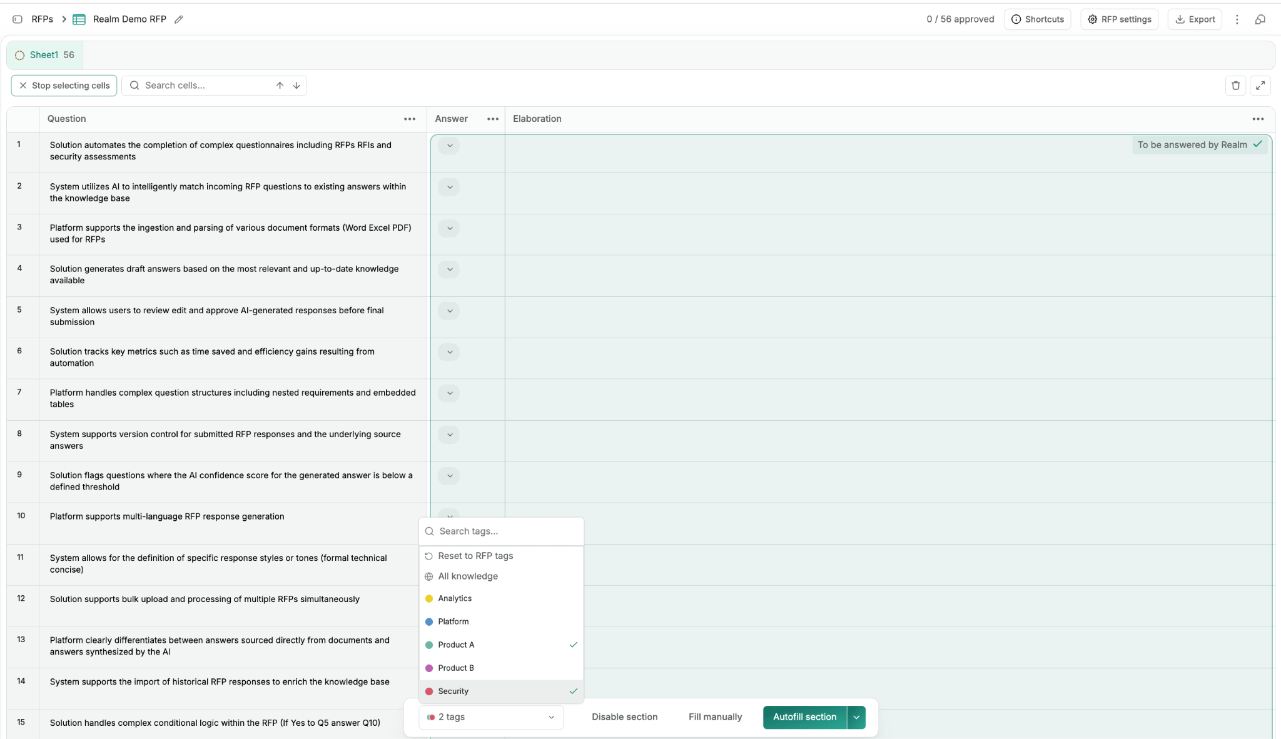
Task: Click the spreadsheet icon beside Realm Demo RFP
Action: click(79, 19)
